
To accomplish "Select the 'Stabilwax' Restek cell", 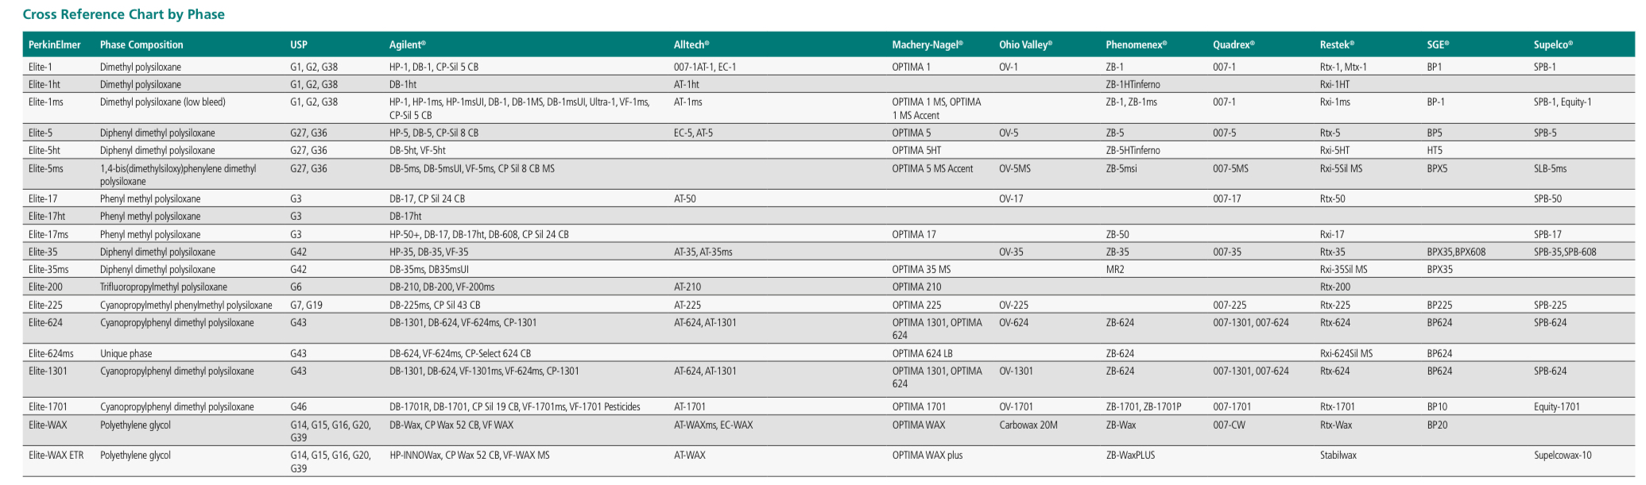I will (1338, 456).
